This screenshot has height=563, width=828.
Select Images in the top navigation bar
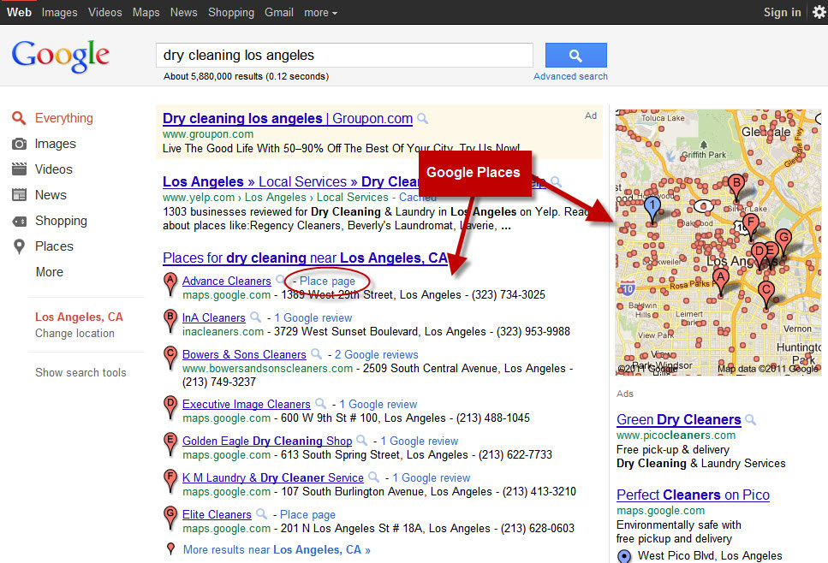pyautogui.click(x=59, y=12)
